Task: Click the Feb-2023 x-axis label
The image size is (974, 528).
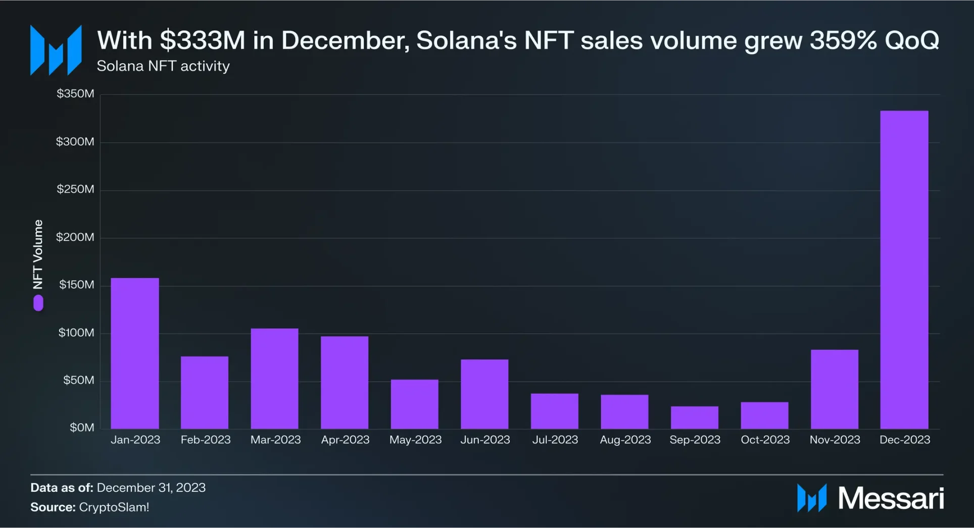Action: (x=206, y=440)
